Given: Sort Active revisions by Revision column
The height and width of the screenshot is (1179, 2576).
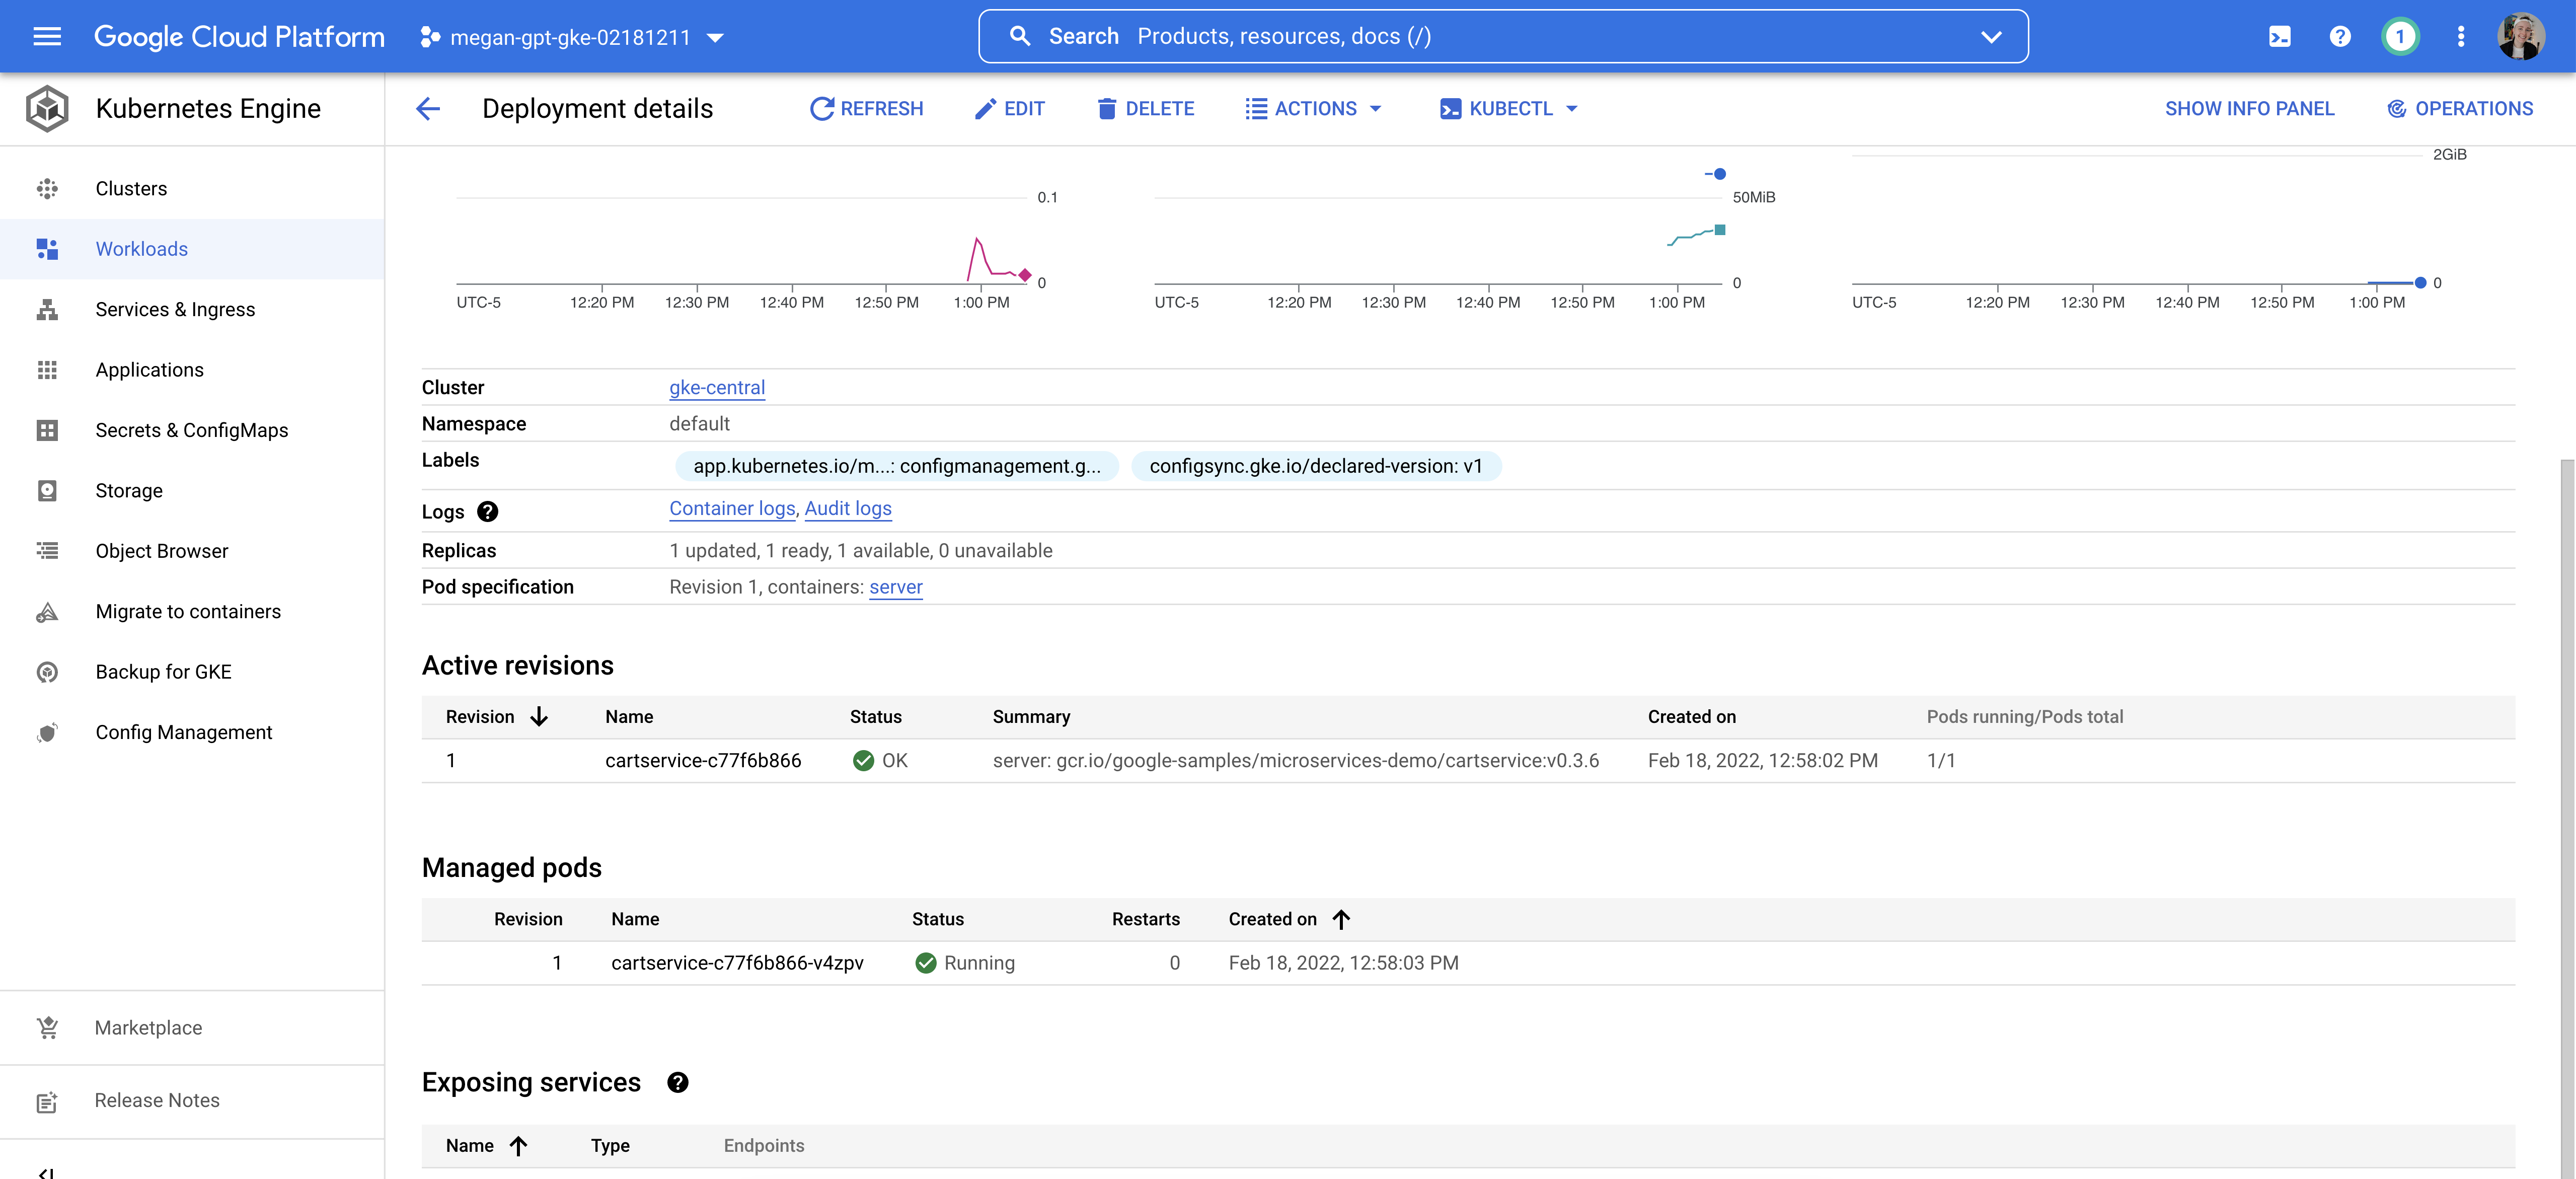Looking at the screenshot, I should pos(497,717).
